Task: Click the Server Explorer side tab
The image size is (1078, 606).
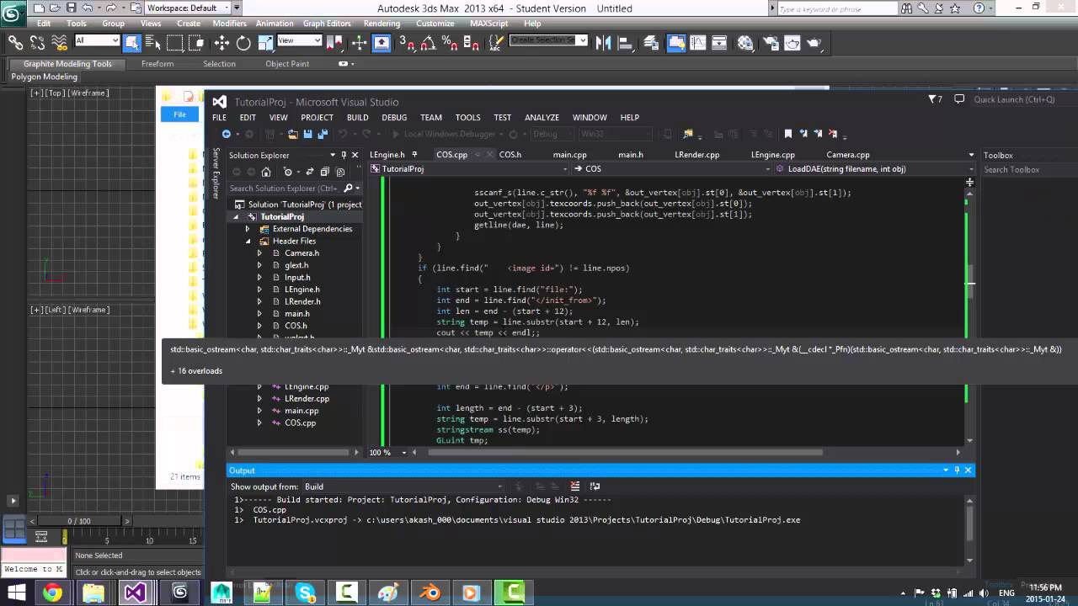Action: (x=216, y=173)
